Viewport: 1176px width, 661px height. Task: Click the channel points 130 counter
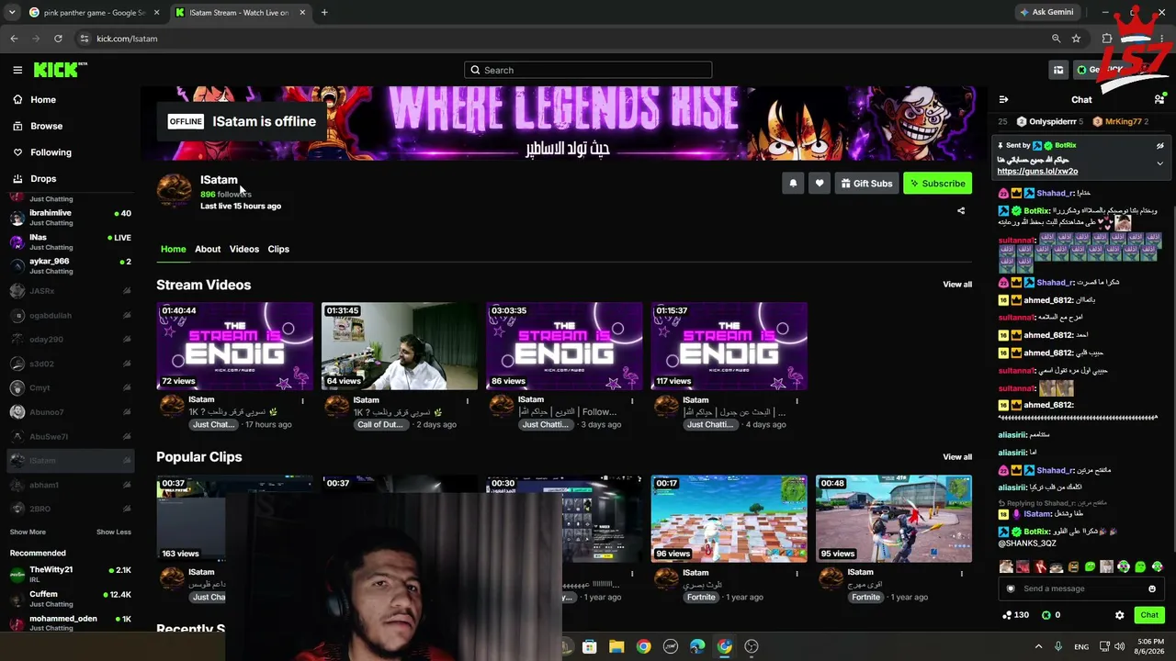click(x=1015, y=615)
